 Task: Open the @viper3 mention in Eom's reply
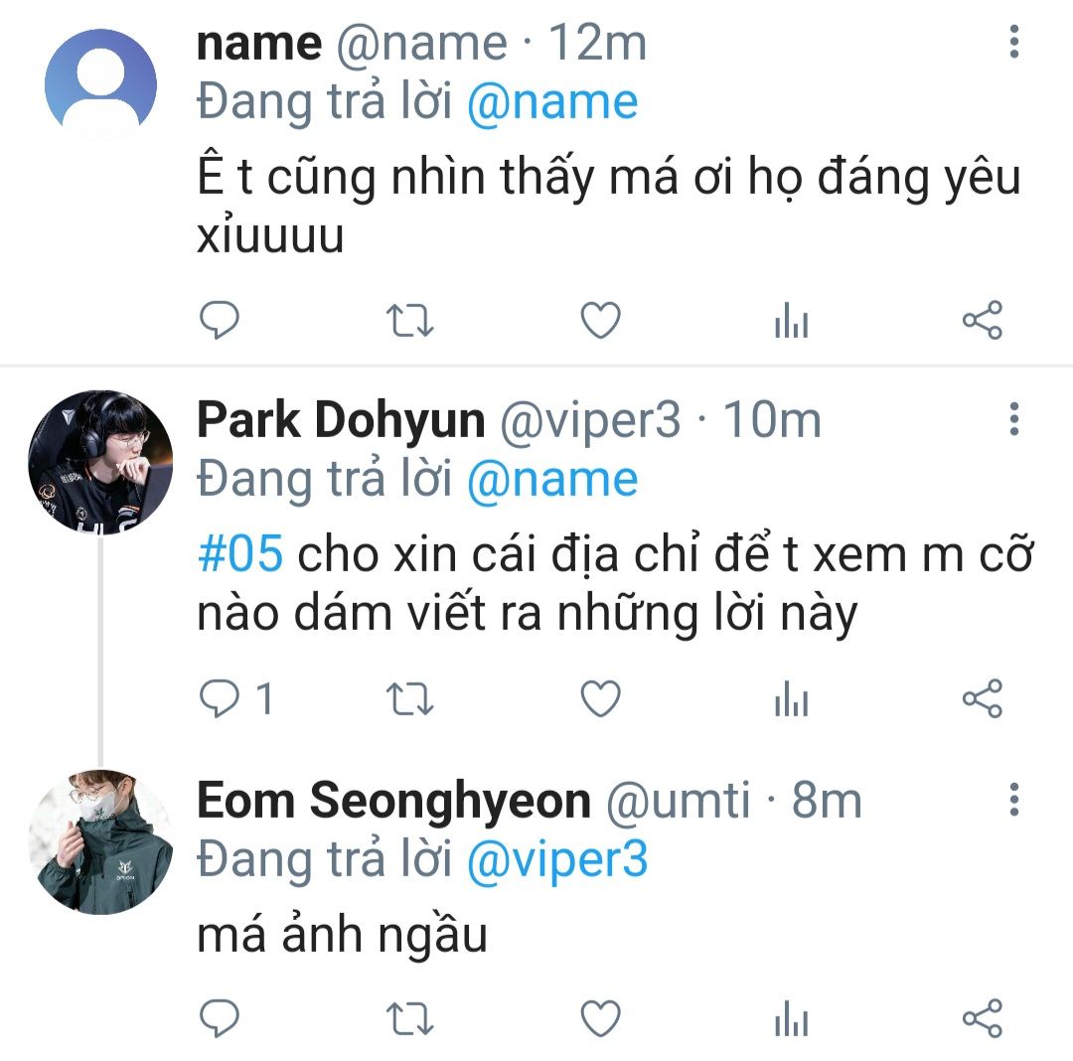click(556, 859)
